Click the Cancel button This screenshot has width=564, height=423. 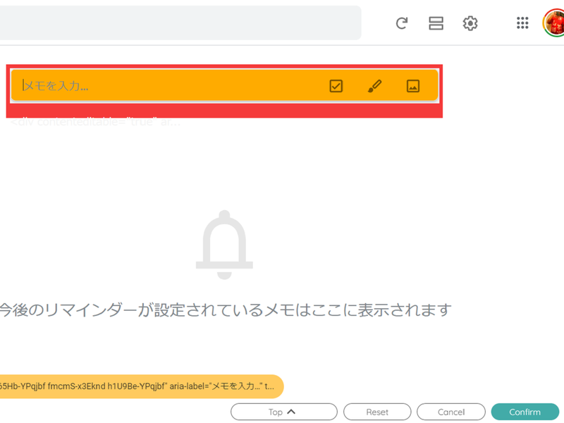pos(451,412)
